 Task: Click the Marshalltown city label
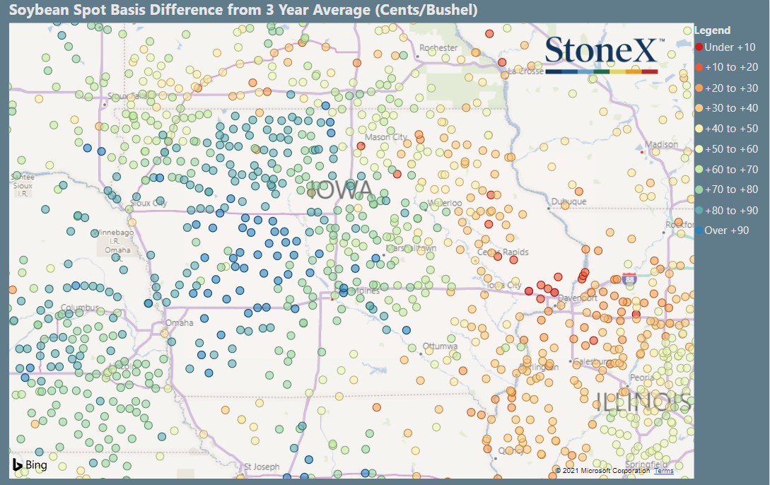tap(411, 248)
